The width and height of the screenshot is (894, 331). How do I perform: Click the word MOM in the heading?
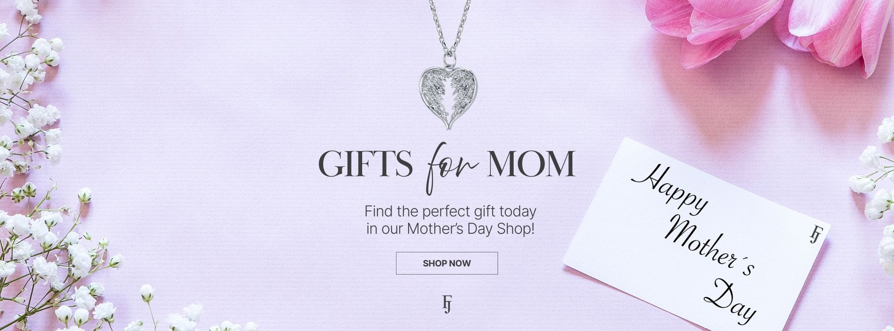click(x=530, y=164)
